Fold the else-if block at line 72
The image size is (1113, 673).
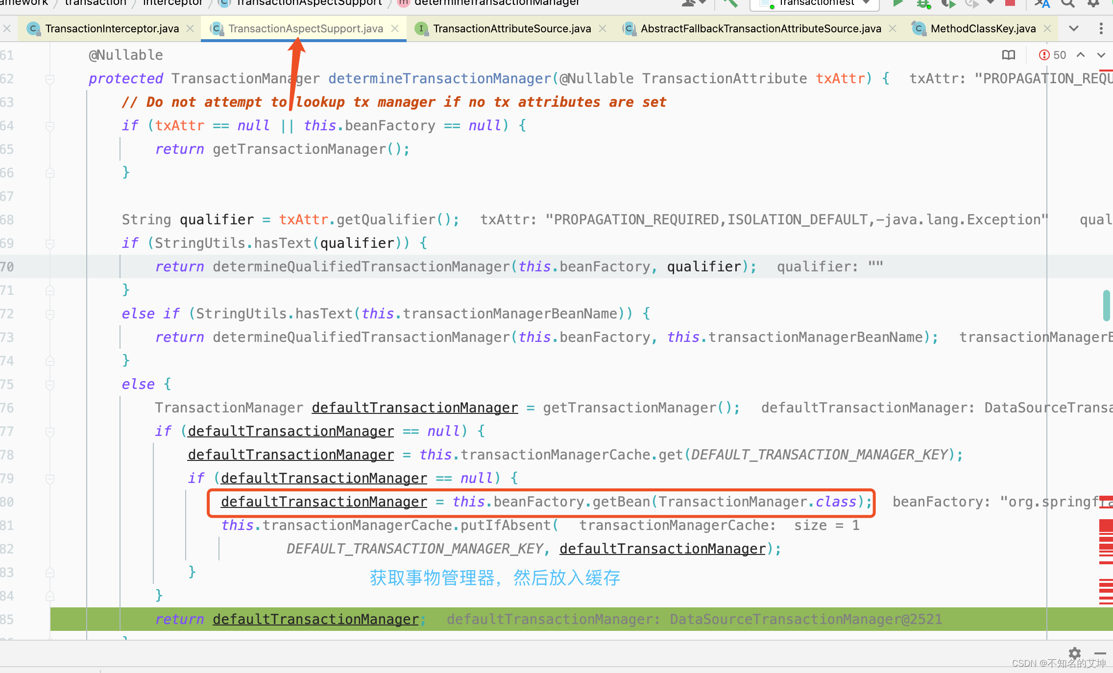[49, 314]
